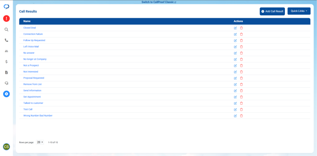This screenshot has height=156, width=317.
Task: Delete the Proposal Requested call result
Action: (x=241, y=78)
